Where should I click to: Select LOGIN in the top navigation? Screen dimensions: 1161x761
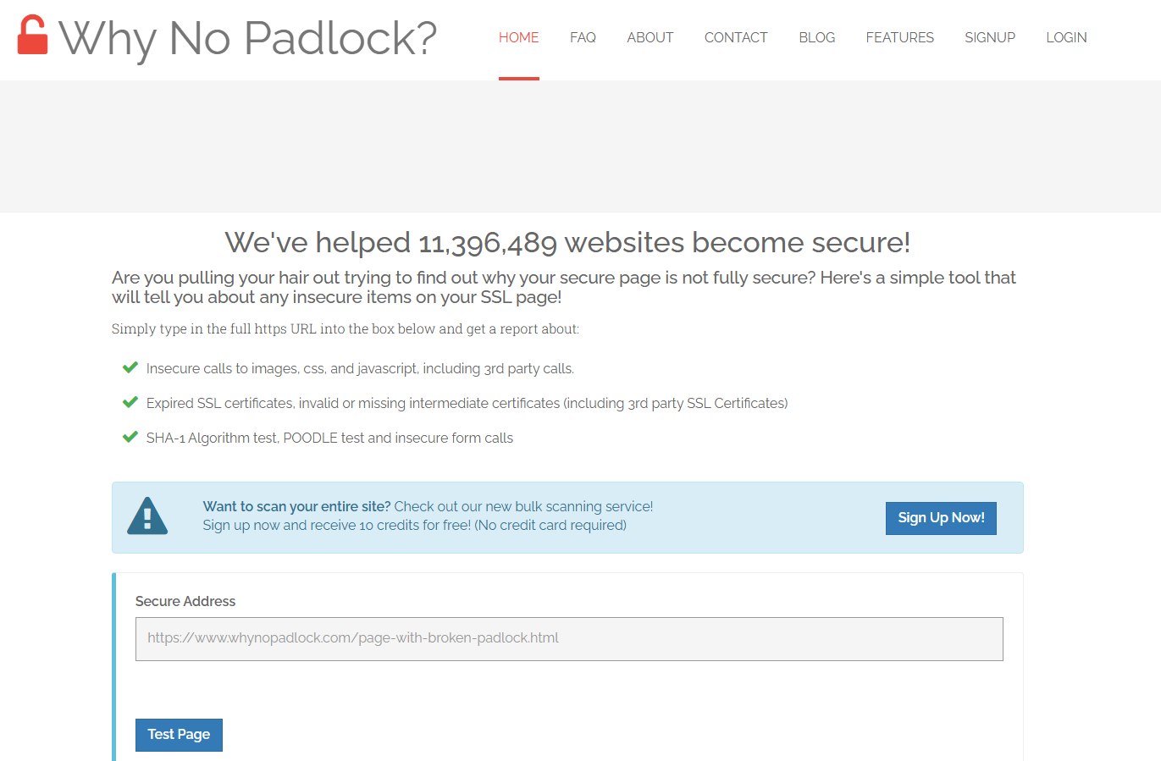point(1066,37)
